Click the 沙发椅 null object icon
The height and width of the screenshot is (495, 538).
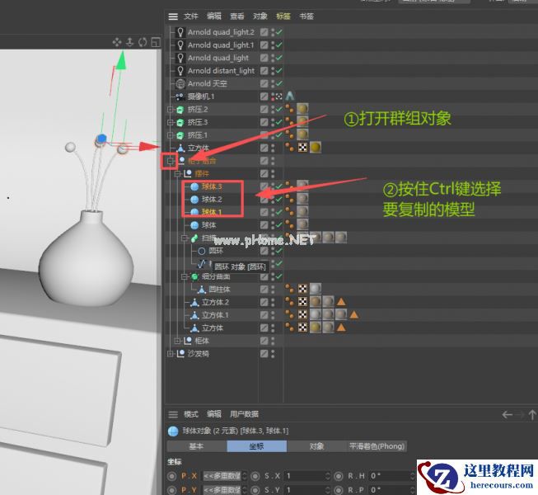click(x=180, y=353)
